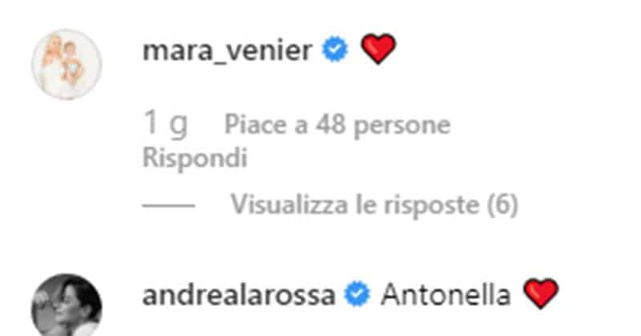Click the blue checkmark beside 'Antonella' comment author
The height and width of the screenshot is (336, 641).
point(357,294)
